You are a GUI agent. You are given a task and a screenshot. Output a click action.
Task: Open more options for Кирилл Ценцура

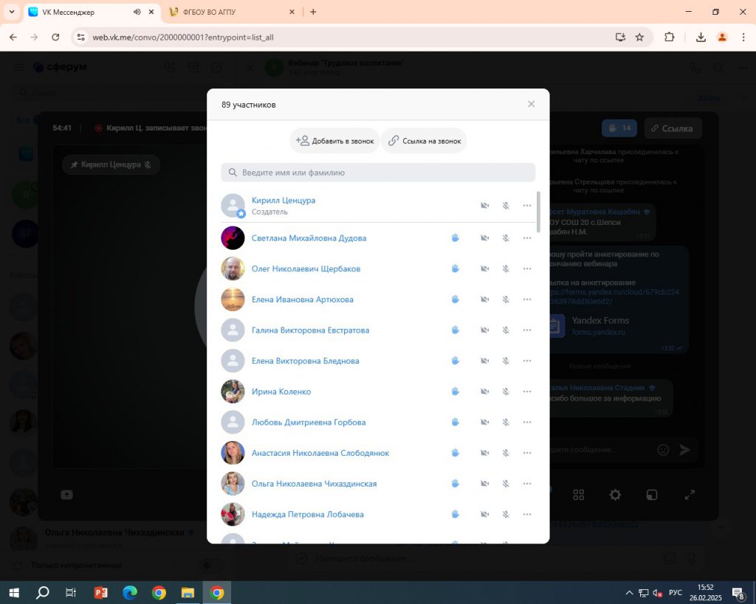[x=527, y=206]
